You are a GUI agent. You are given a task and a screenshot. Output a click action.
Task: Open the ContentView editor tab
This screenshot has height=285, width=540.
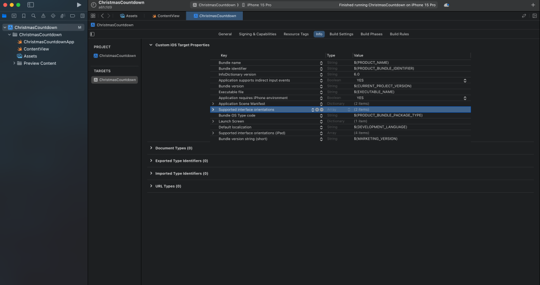pos(166,16)
